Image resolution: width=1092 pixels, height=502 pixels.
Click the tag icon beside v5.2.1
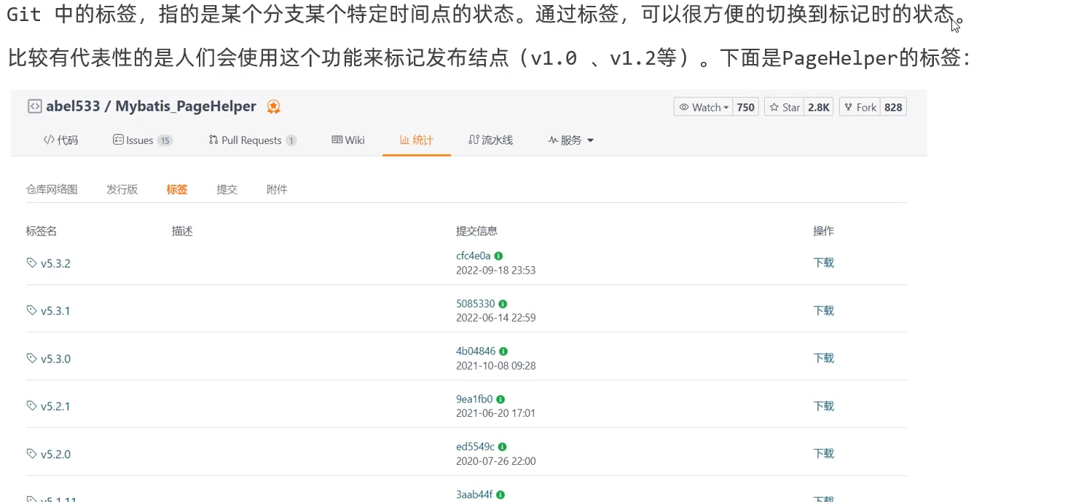tap(31, 406)
